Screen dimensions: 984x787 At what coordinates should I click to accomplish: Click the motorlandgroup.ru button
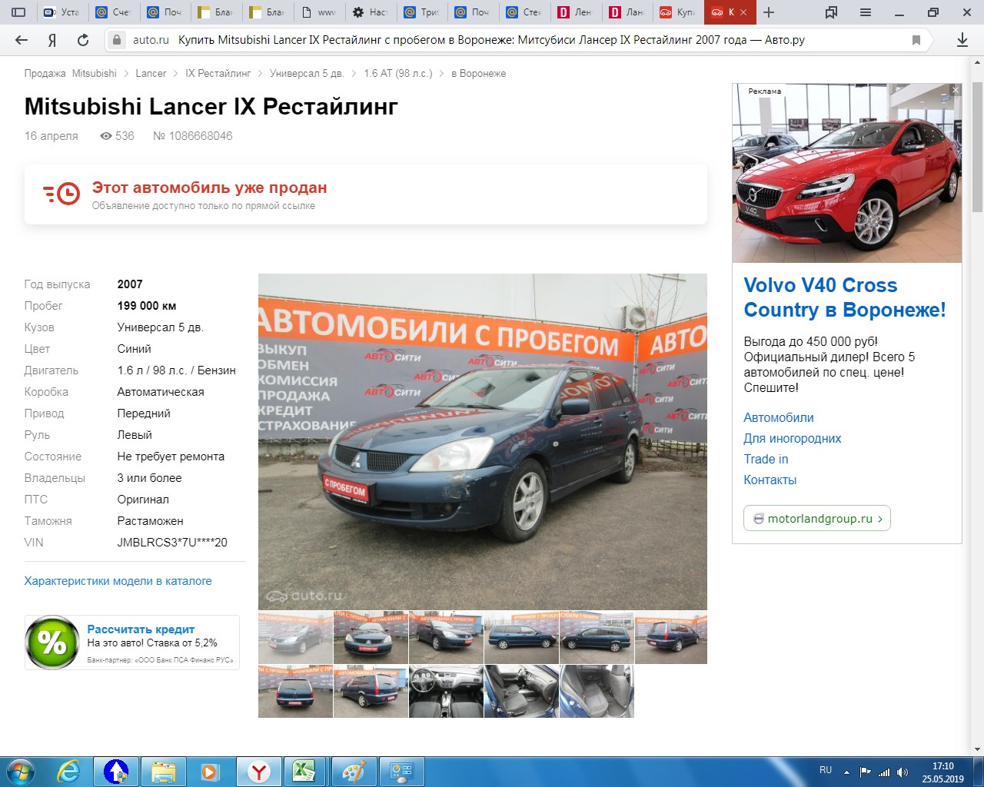point(817,518)
